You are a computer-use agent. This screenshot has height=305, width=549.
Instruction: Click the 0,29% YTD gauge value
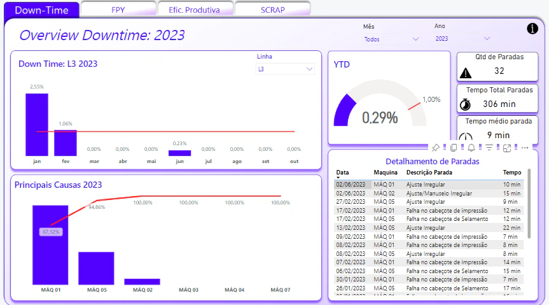380,118
